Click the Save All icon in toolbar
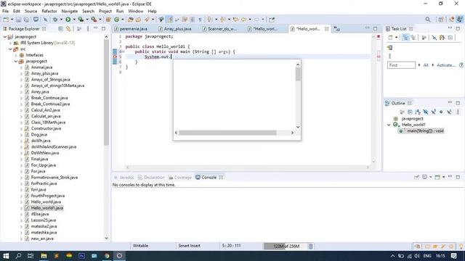This screenshot has width=465, height=261. 26,20
